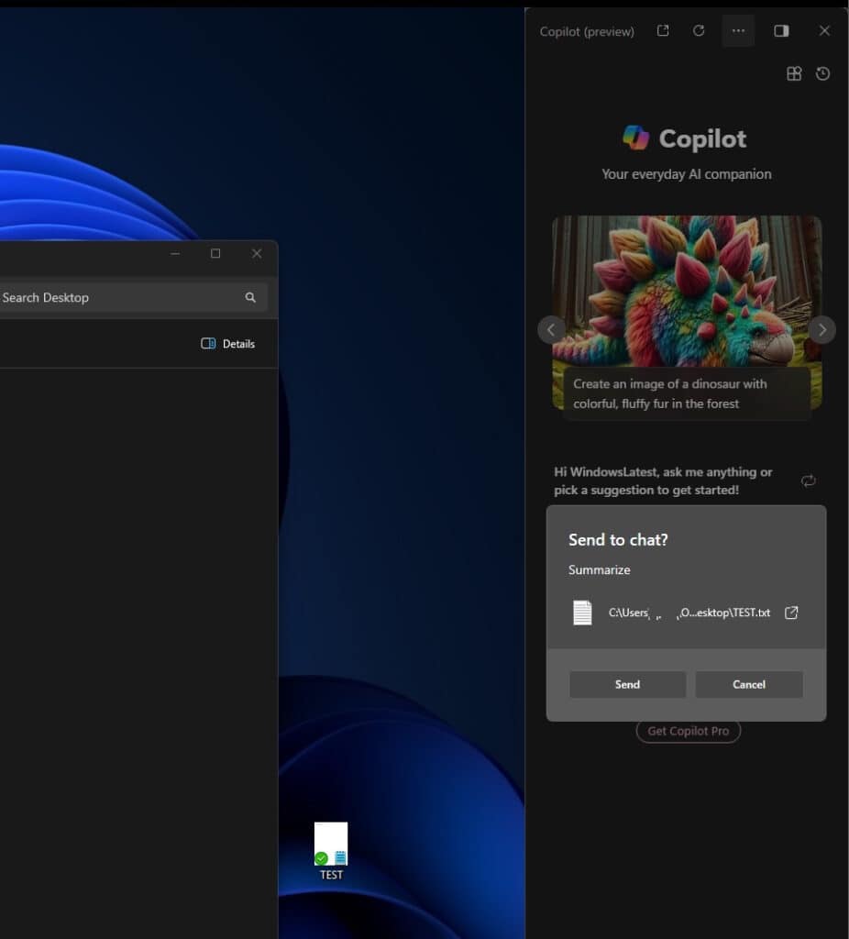Click the Summarize text in dialog
Screen dimensions: 849x939
point(600,570)
